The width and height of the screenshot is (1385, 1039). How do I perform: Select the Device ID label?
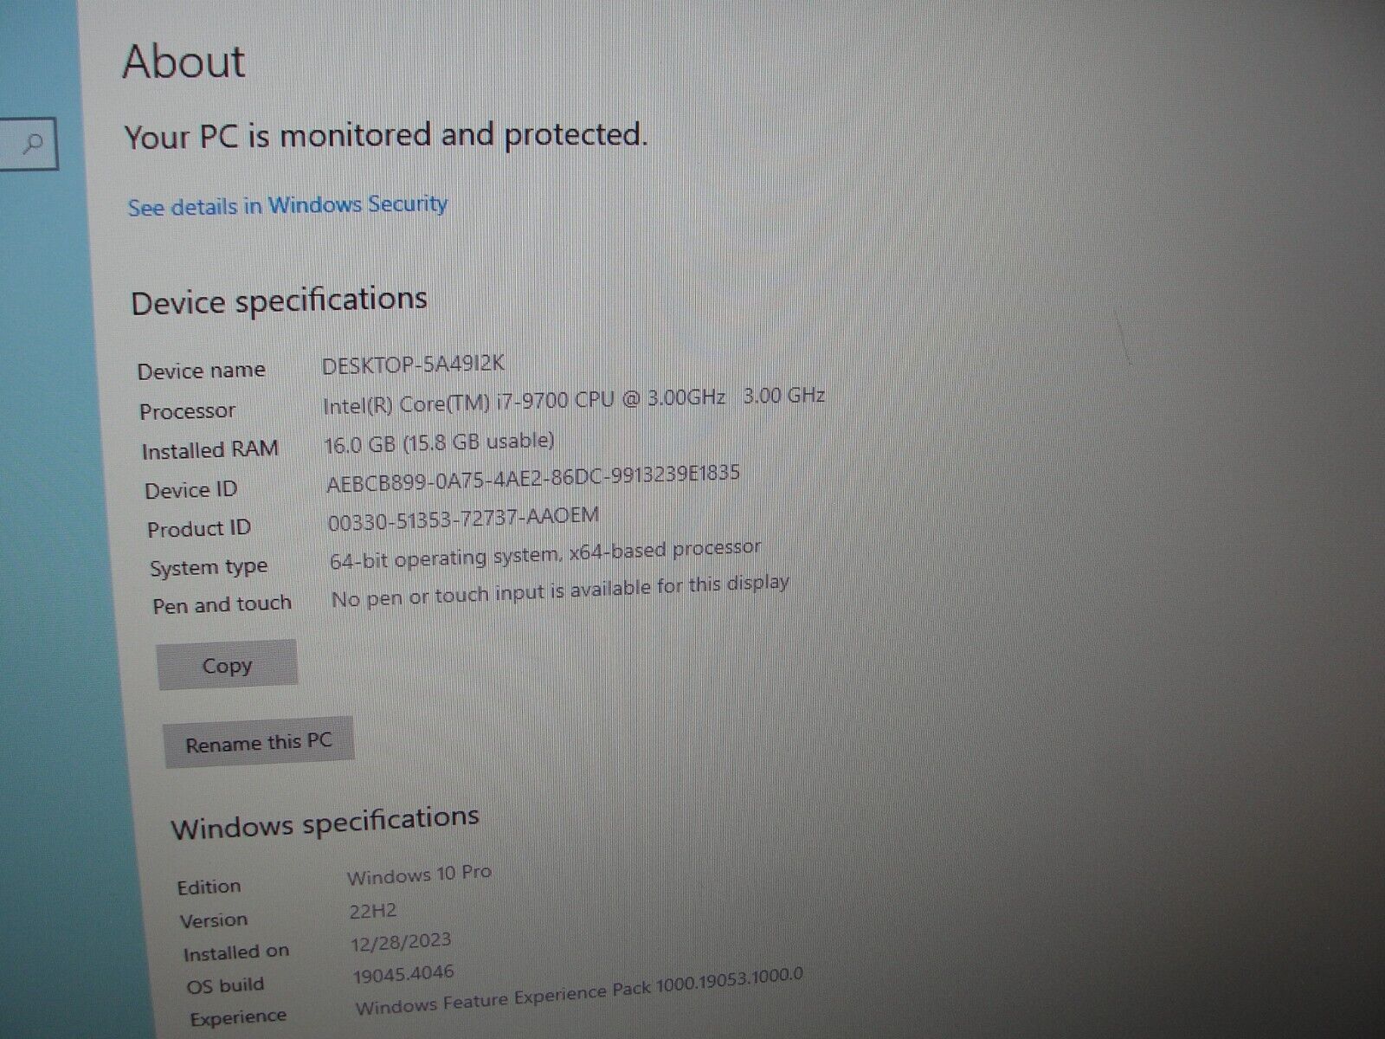click(190, 490)
